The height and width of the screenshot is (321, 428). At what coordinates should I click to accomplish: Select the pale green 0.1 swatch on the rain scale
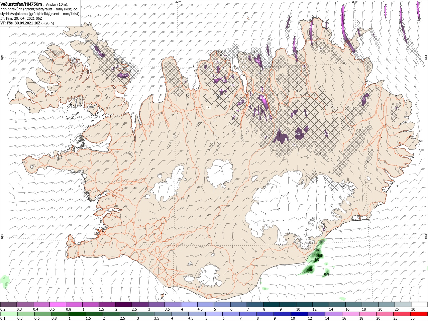point(8,314)
